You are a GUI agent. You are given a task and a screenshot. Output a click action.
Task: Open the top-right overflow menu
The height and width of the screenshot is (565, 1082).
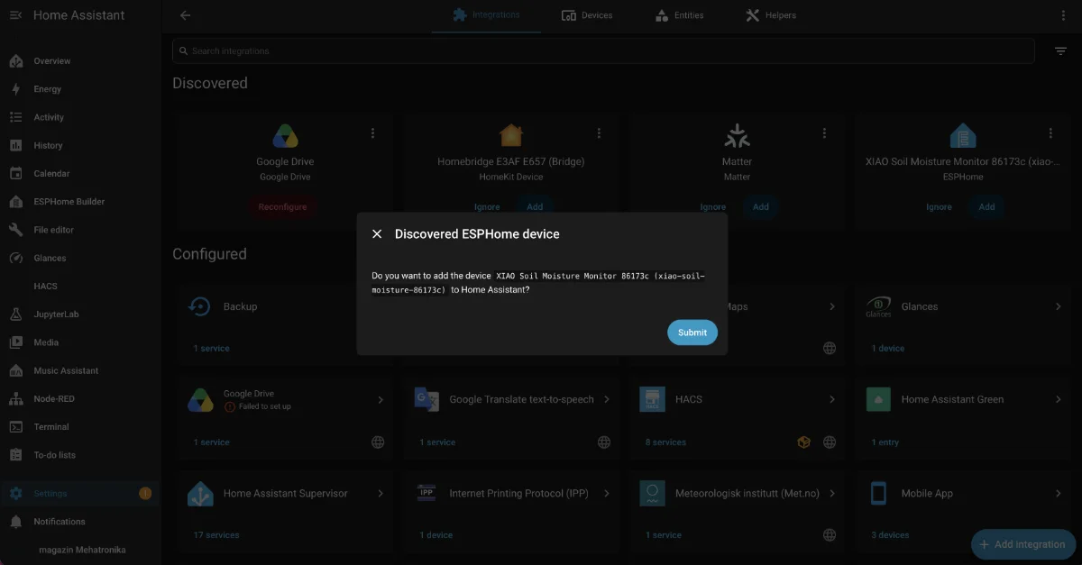click(x=1065, y=15)
